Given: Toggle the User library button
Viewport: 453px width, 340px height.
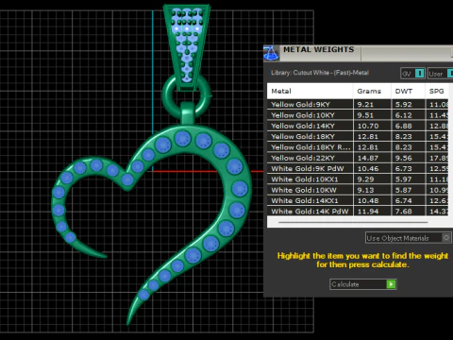Looking at the screenshot, I should (x=441, y=74).
